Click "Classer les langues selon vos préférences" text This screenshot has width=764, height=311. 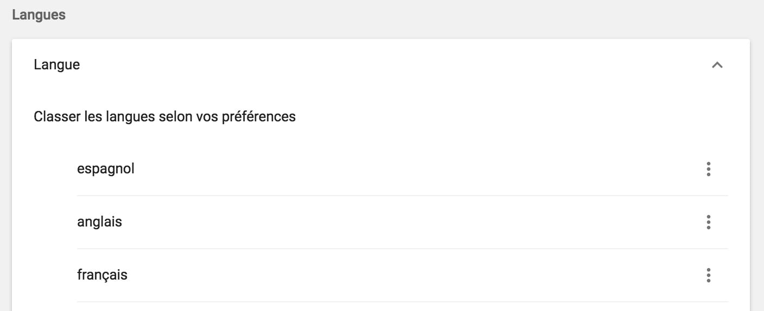[x=164, y=116]
